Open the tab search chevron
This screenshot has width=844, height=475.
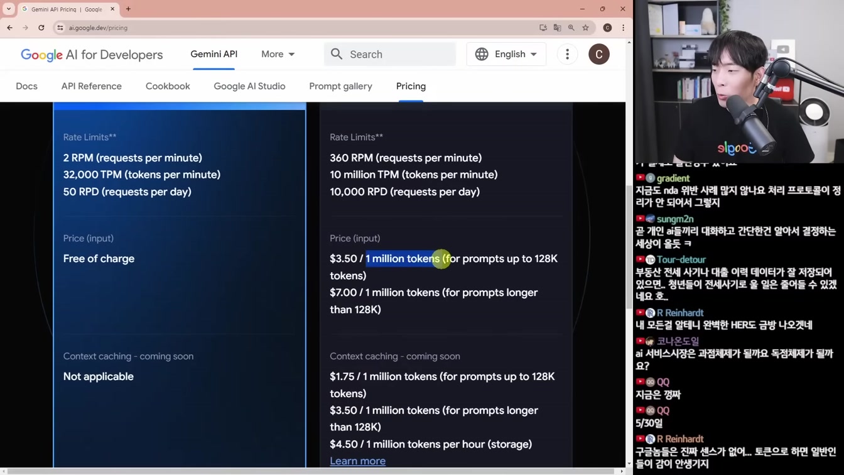click(x=9, y=9)
